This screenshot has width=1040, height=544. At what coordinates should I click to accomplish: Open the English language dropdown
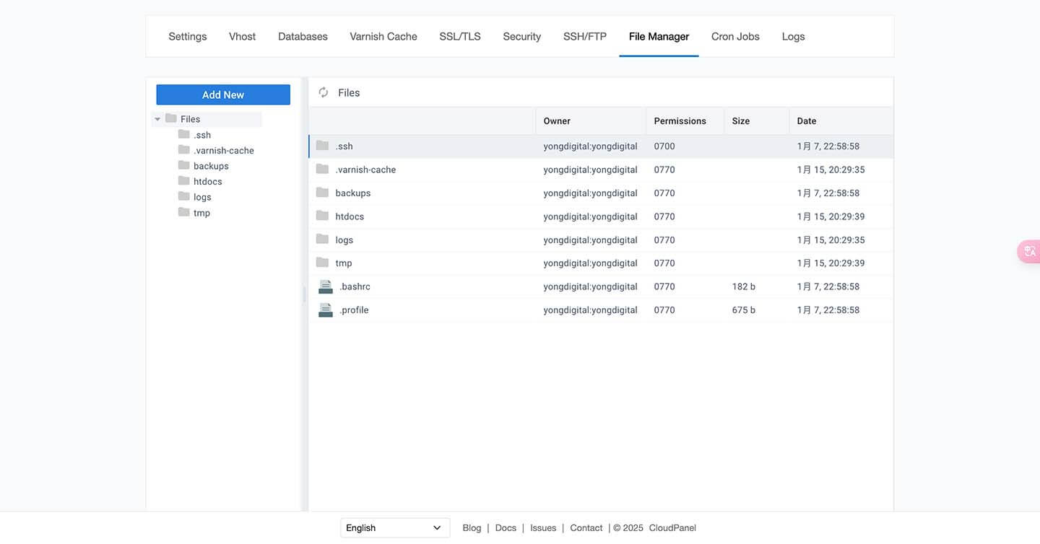(x=395, y=528)
